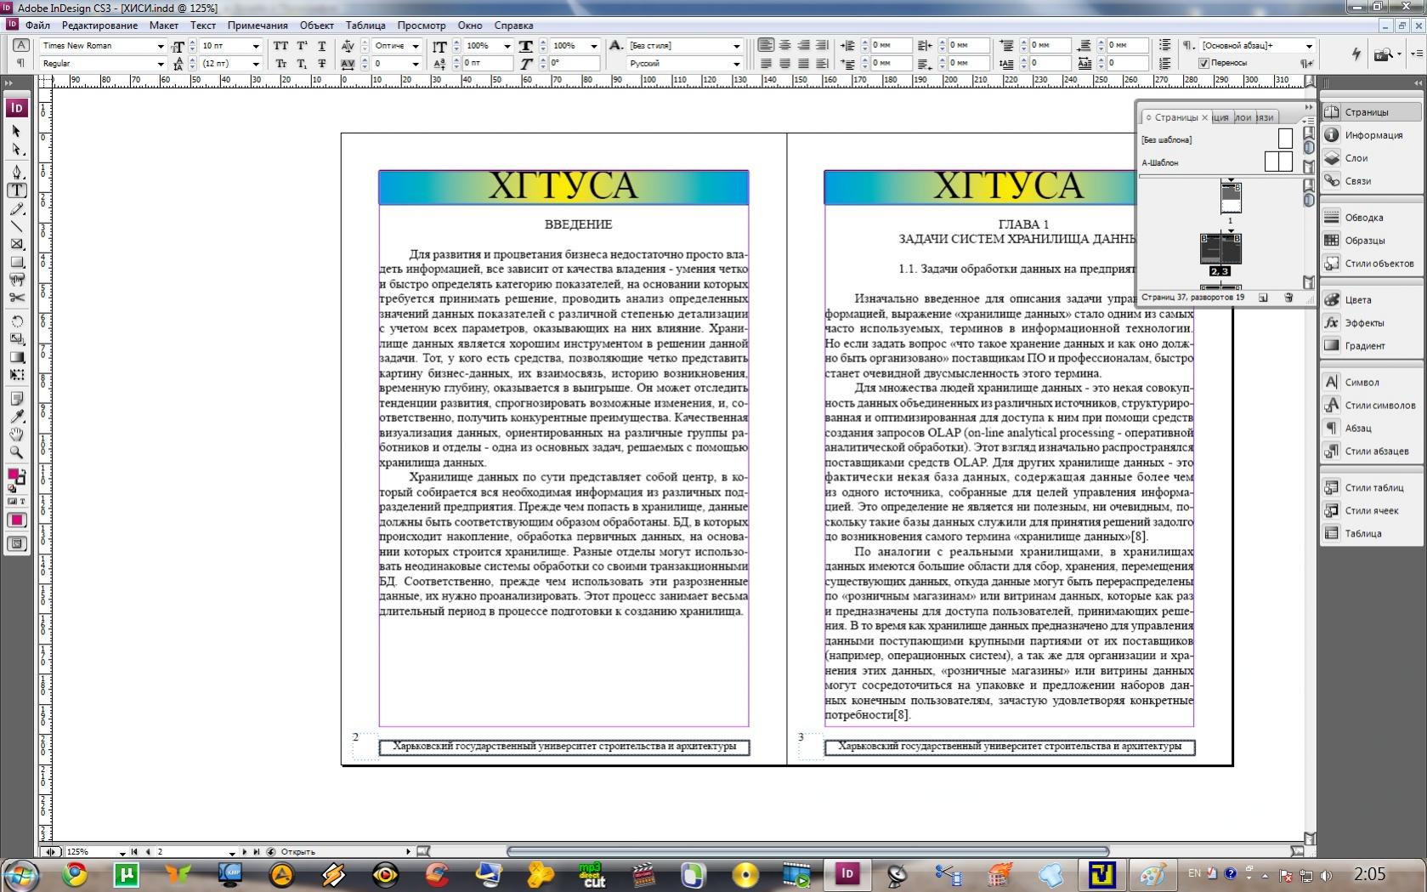Image resolution: width=1427 pixels, height=892 pixels.
Task: Open the (12 пт) leading dropdown
Action: click(256, 64)
